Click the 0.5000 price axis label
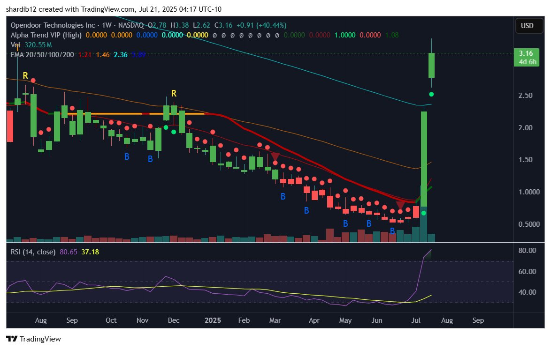The image size is (551, 349). pos(529,224)
